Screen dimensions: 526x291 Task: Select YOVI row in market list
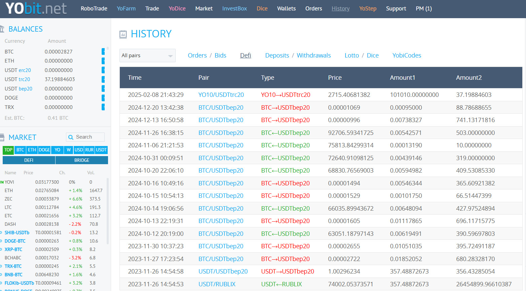coord(54,182)
